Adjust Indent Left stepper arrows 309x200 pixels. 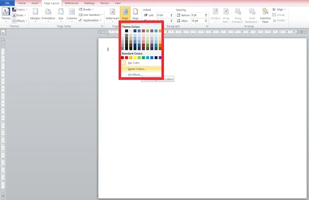172,15
